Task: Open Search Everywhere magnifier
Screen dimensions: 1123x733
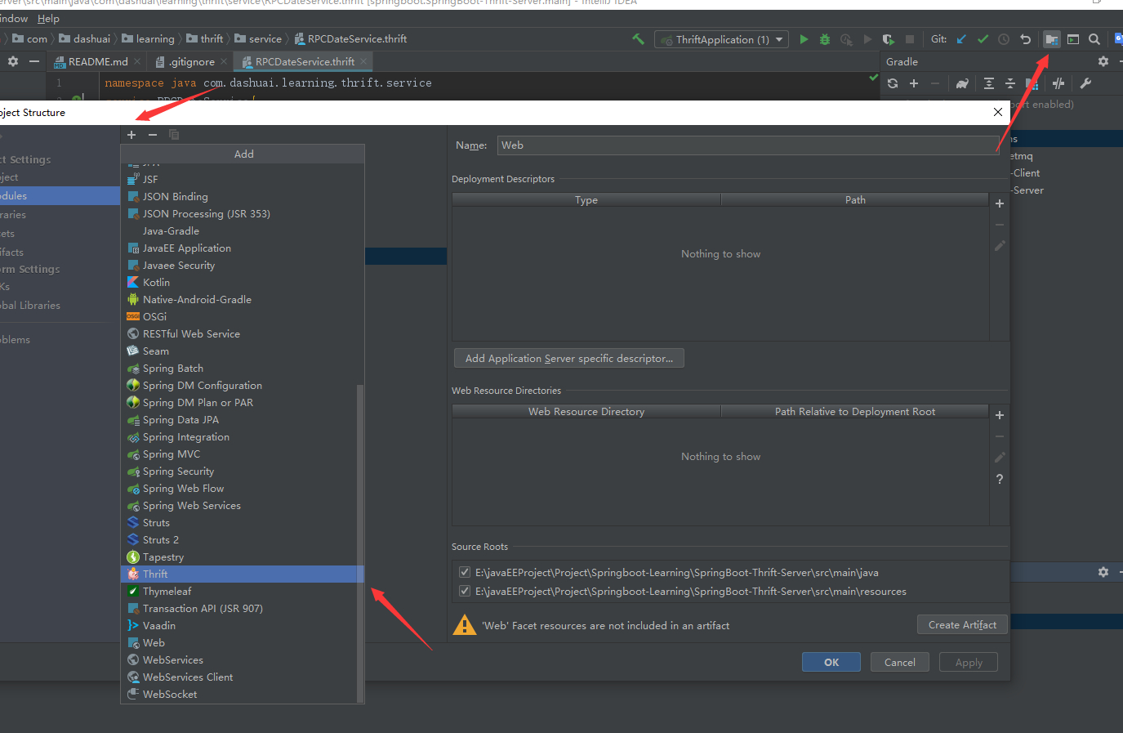Action: click(1094, 38)
